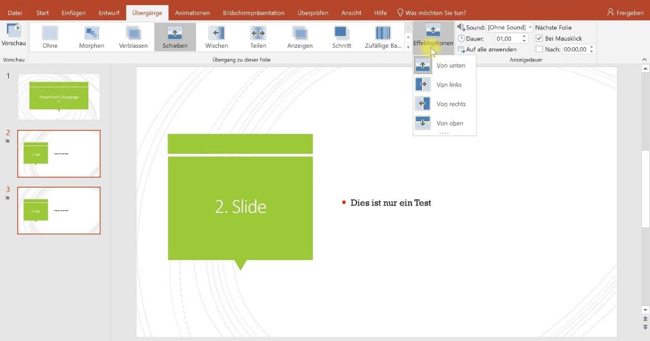Choose the Von unten effect option

(x=444, y=65)
